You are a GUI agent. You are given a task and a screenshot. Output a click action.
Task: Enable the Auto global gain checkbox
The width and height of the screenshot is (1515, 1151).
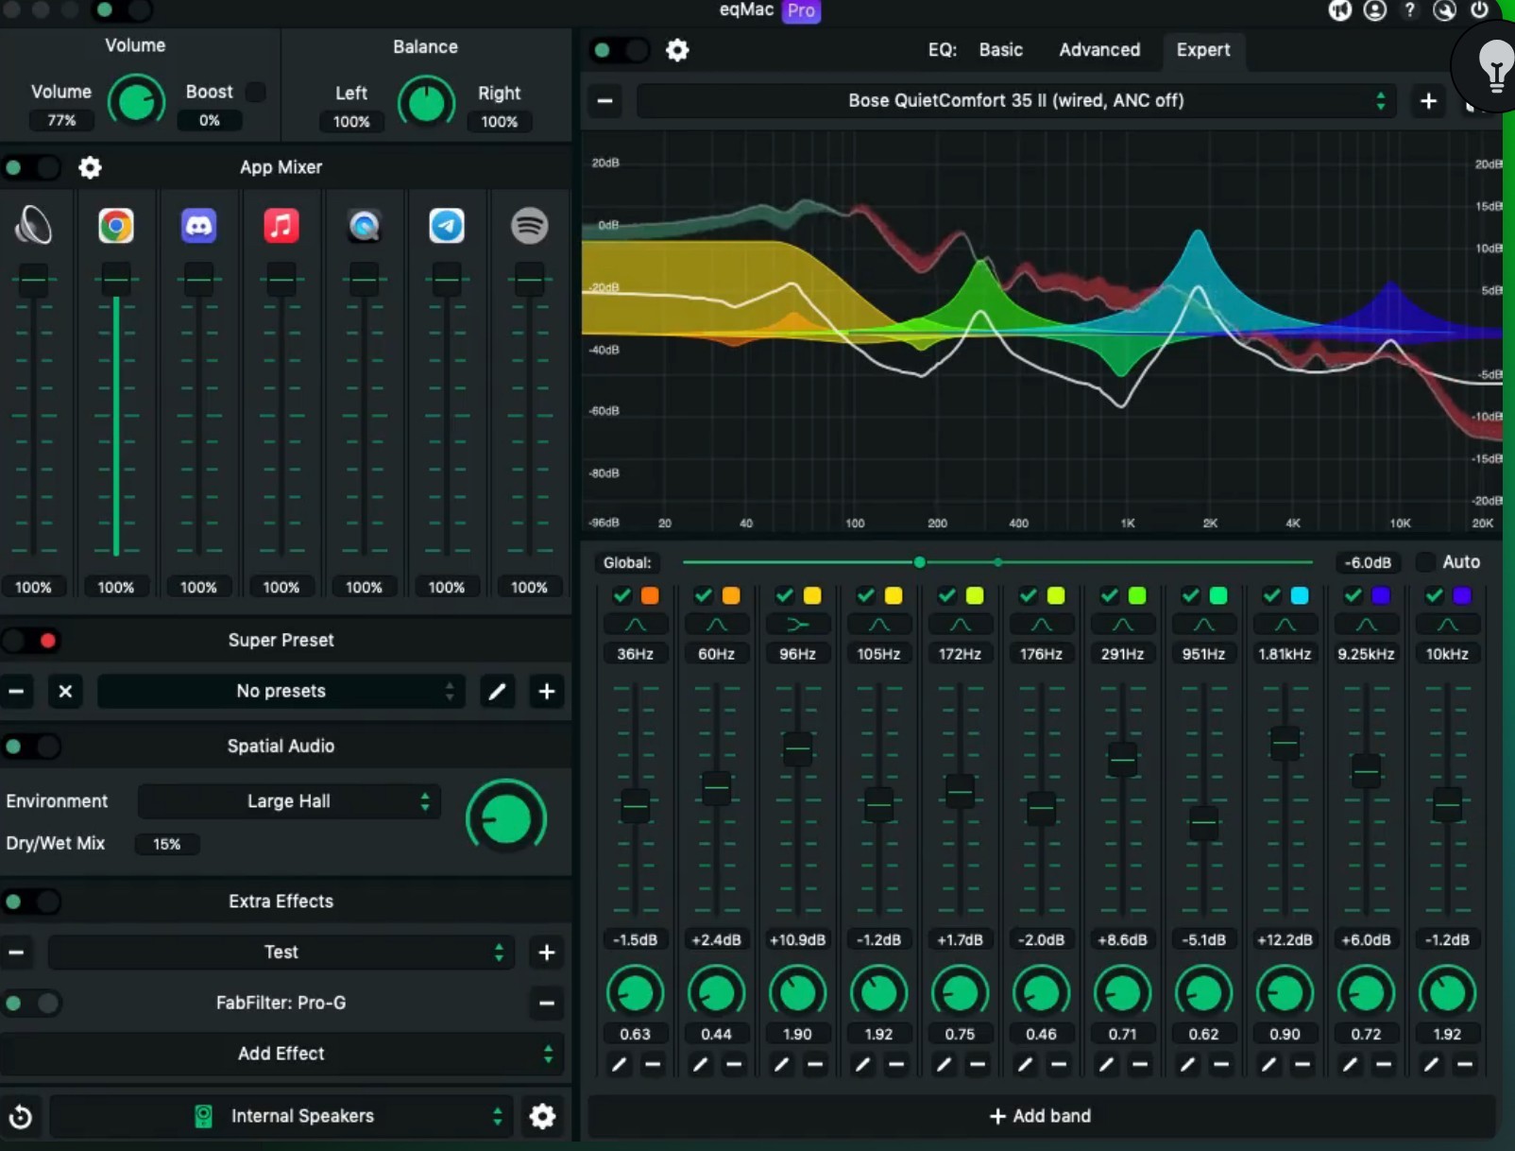point(1426,562)
